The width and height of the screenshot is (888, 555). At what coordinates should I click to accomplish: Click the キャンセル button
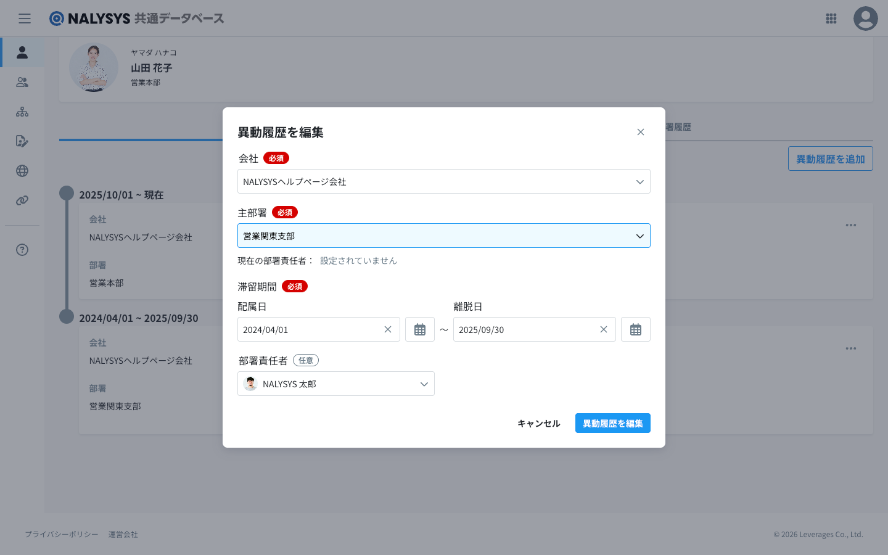(x=538, y=423)
